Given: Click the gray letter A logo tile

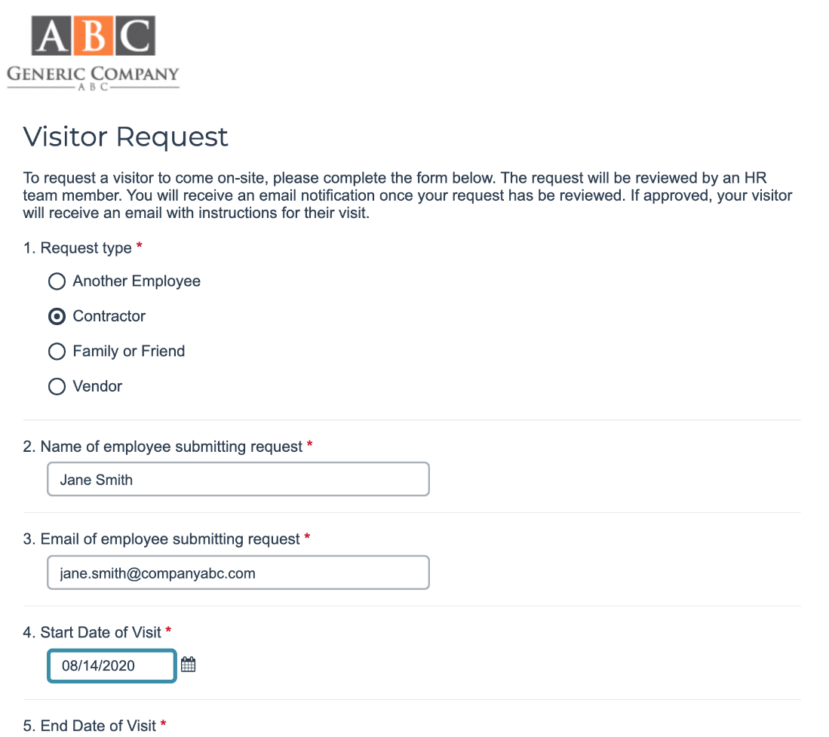Looking at the screenshot, I should [x=53, y=35].
